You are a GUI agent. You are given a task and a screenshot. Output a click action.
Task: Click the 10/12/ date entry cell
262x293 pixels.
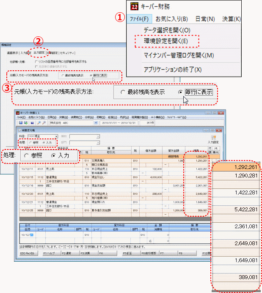[28, 235]
